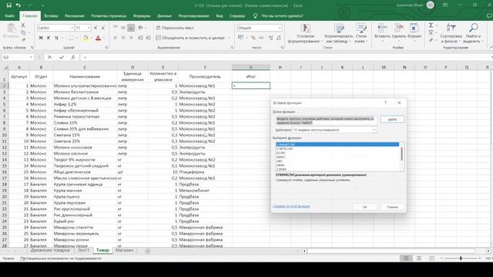Screen dimensions: 493x277
Task: Align text to the left
Action: click(116, 38)
